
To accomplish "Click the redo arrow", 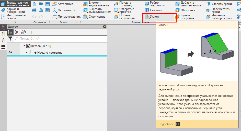I will coord(41,17).
